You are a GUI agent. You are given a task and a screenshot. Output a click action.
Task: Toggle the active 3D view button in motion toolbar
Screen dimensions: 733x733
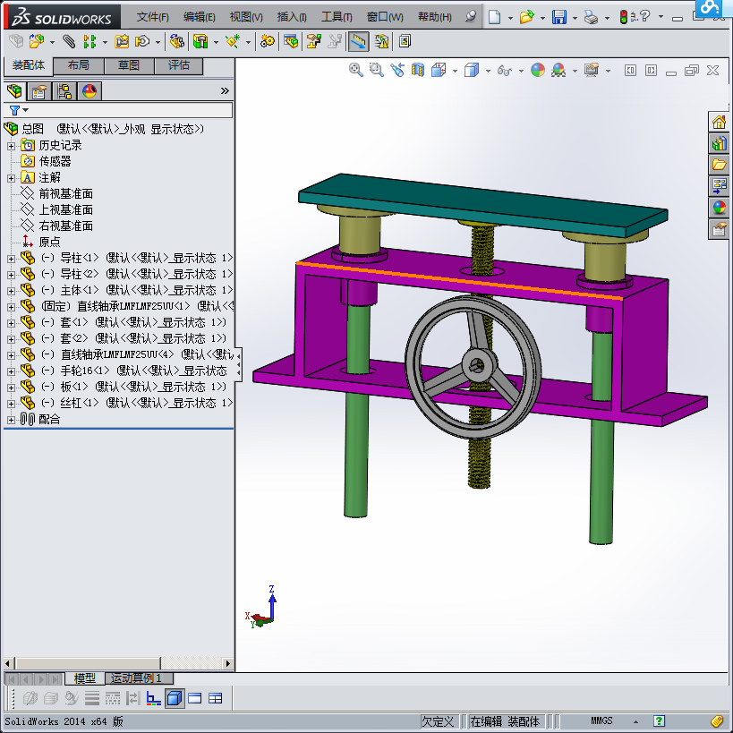(x=175, y=698)
